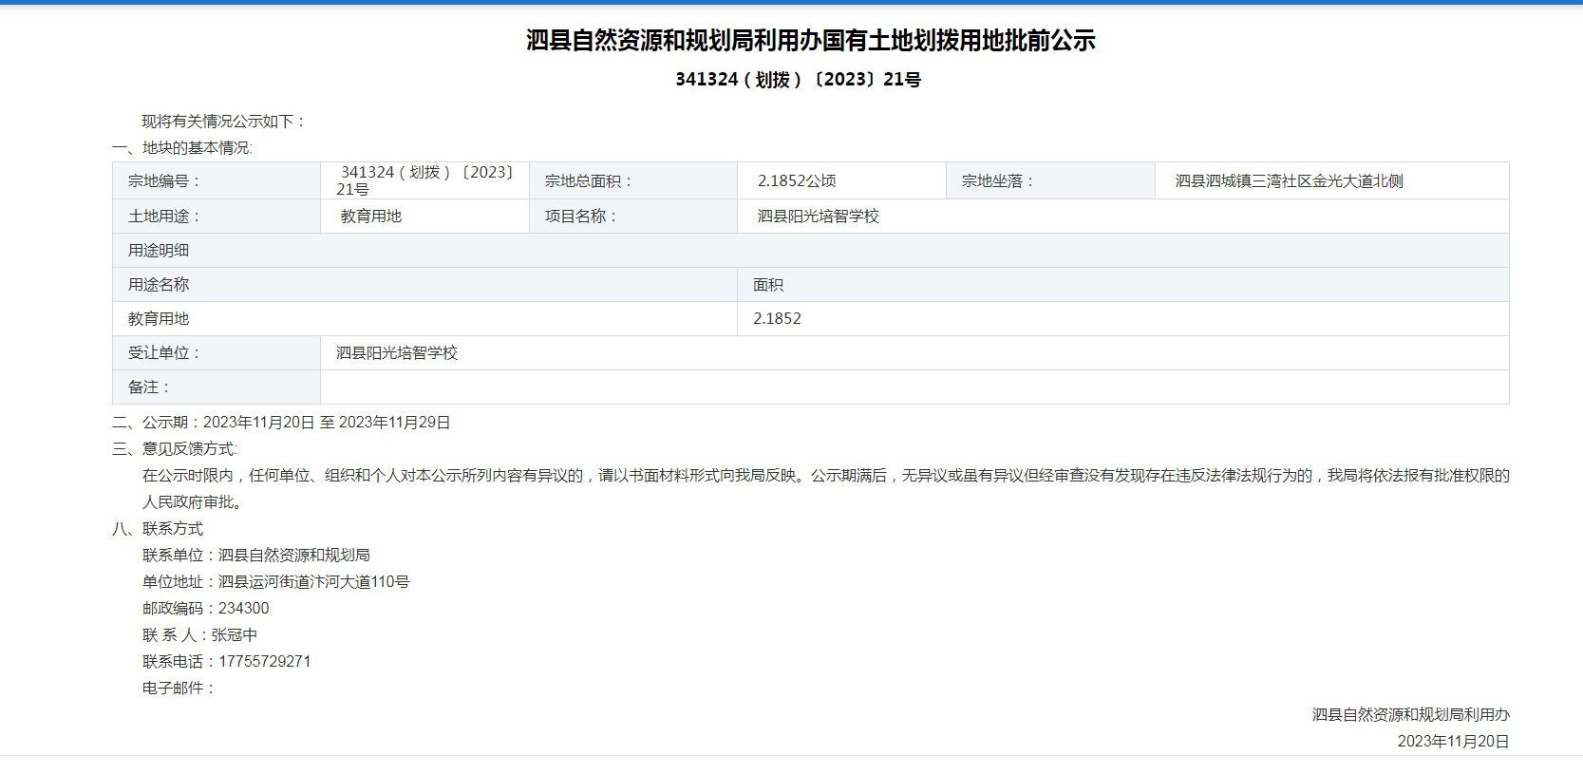
Task: Click the page title heading about 划拨用地批前公示
Action: pos(811,40)
